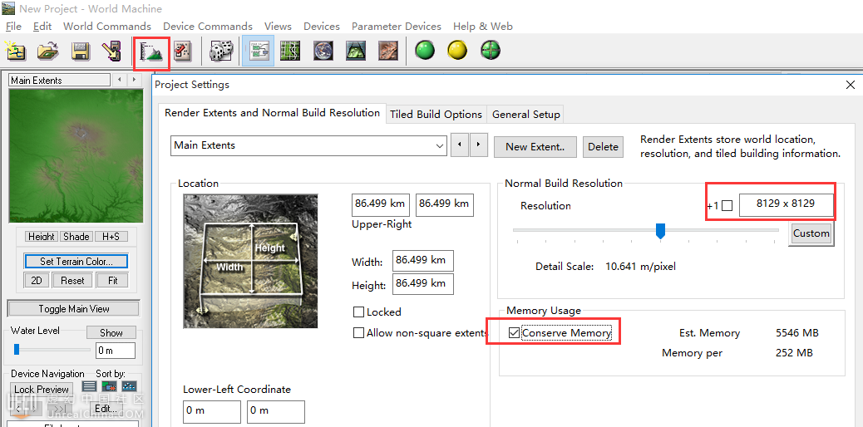The height and width of the screenshot is (427, 863).
Task: Open Project Settings terrain icon
Action: click(x=150, y=52)
